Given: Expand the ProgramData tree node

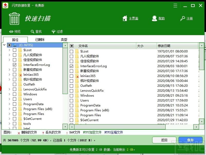Looking at the screenshot, I should (x=10, y=104).
